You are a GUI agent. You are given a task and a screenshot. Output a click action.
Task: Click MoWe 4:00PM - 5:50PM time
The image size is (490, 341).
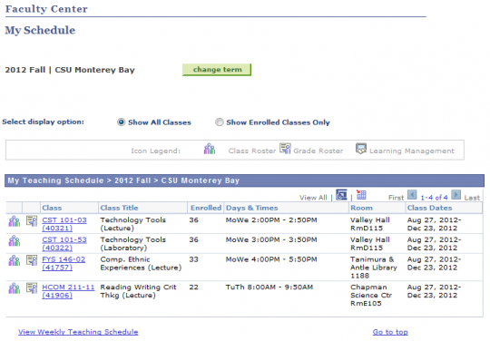271,259
